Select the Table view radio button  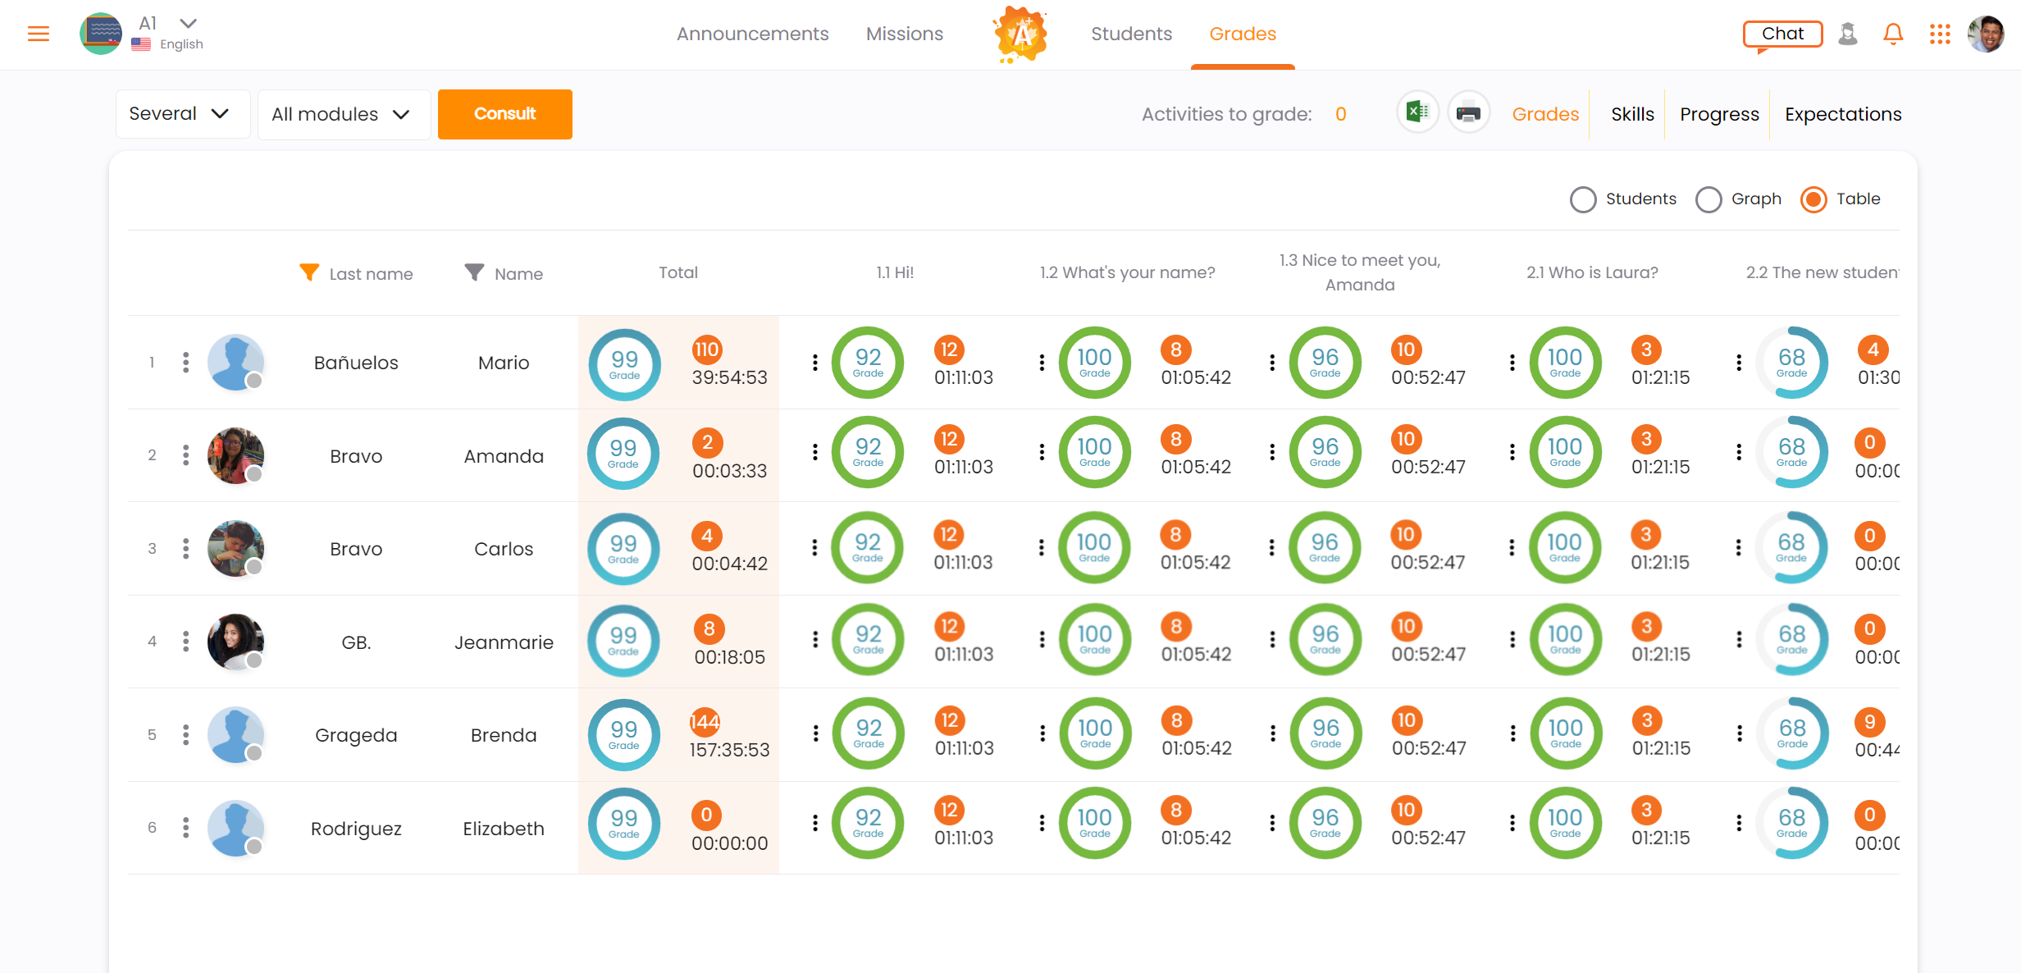click(1813, 199)
